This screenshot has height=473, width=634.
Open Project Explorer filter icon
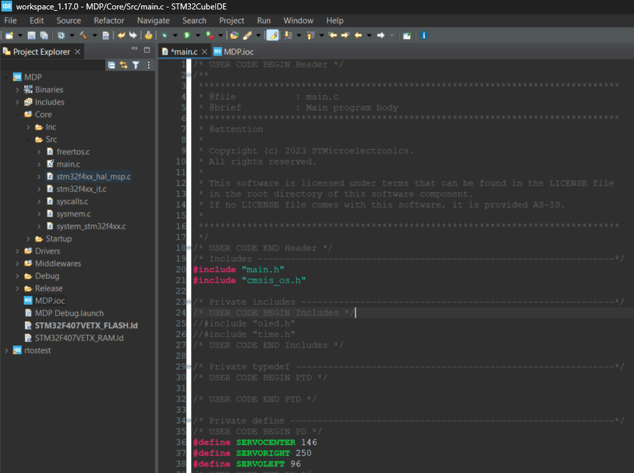coord(136,65)
